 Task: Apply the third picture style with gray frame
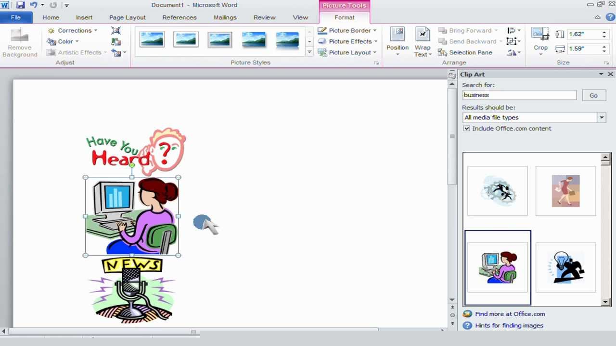coord(219,40)
